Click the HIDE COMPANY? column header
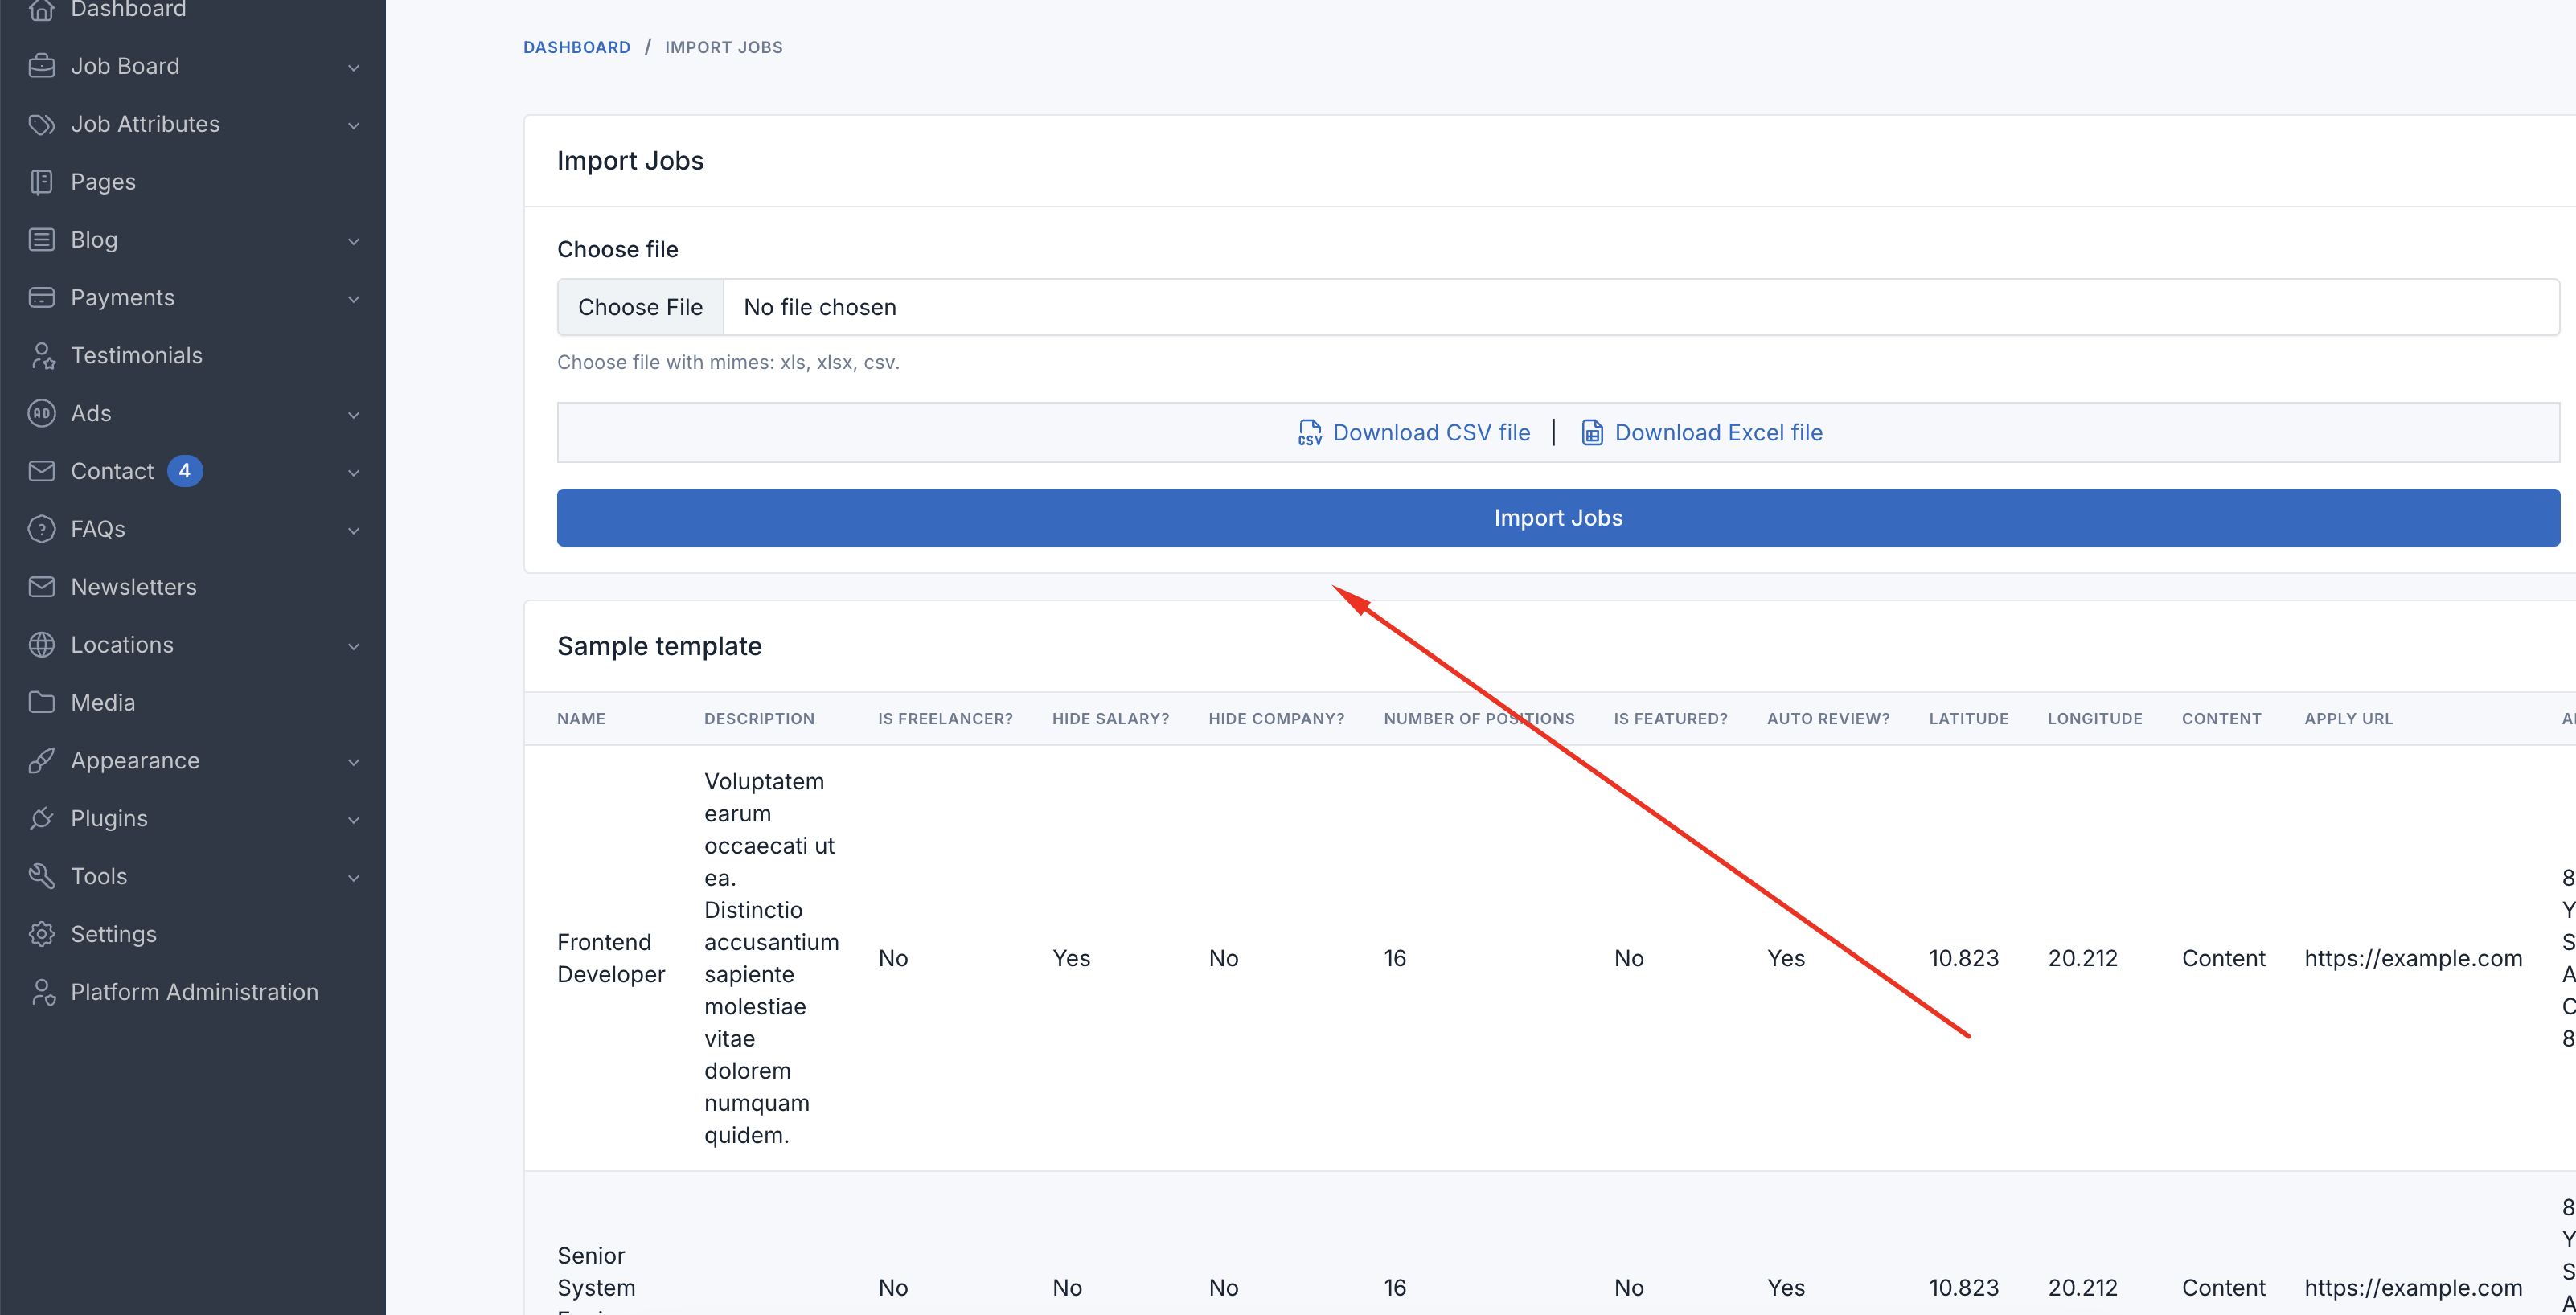Viewport: 2576px width, 1315px height. click(1276, 719)
